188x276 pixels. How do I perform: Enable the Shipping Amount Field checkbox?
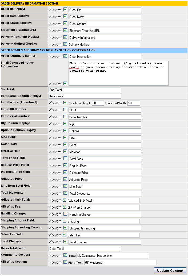click(x=65, y=221)
